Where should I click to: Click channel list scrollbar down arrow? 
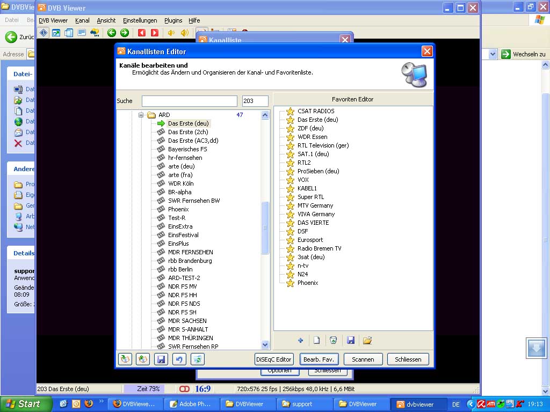click(x=265, y=345)
